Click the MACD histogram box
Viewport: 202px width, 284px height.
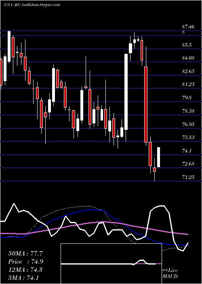111,264
